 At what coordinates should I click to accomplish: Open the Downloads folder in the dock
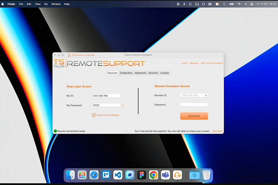194,175
